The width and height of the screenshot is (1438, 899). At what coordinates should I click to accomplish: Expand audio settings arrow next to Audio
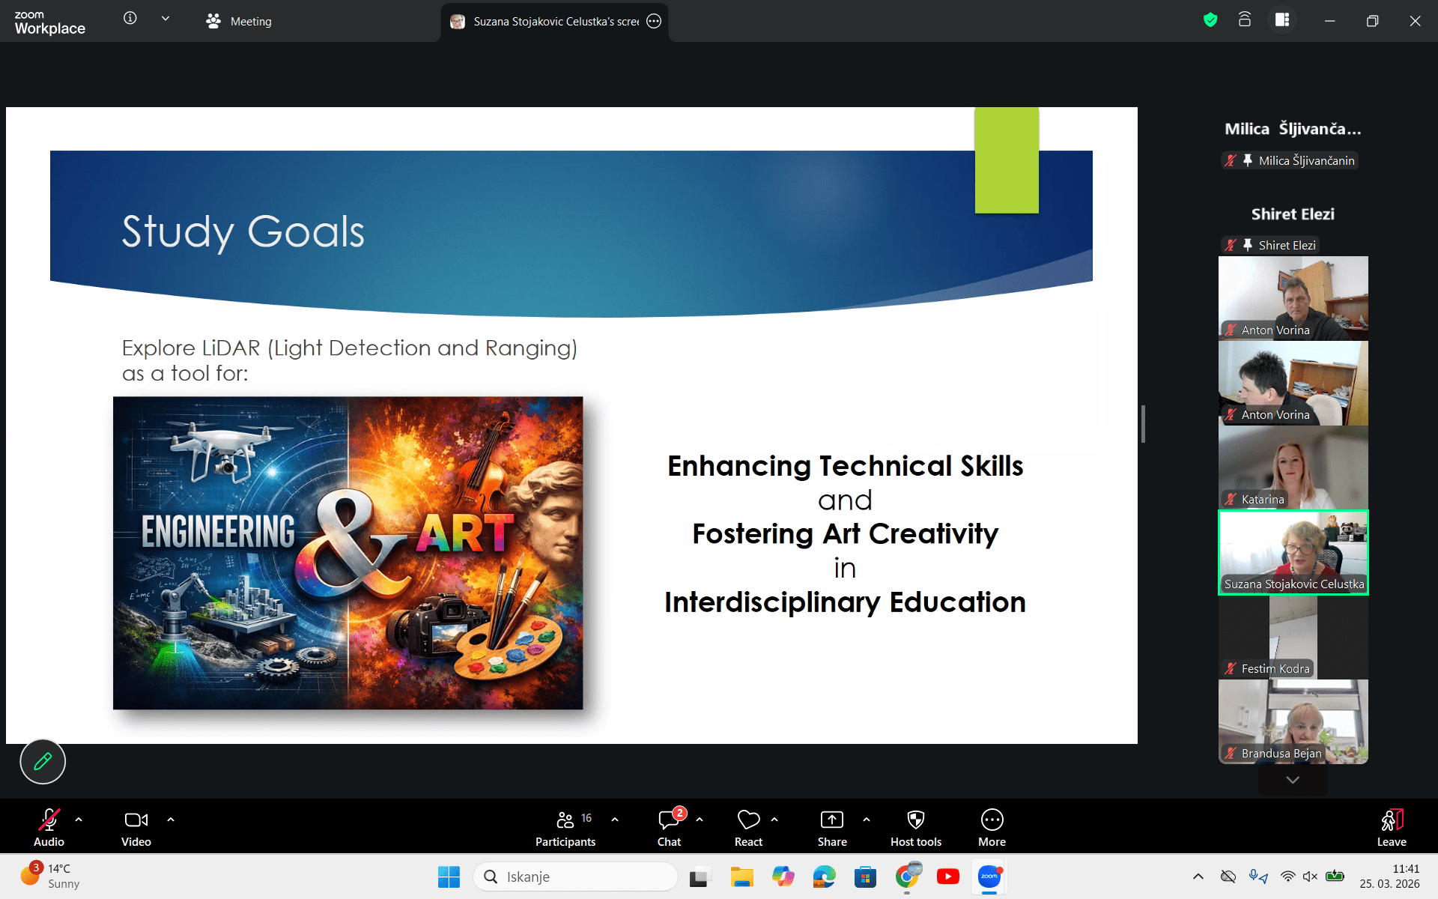coord(79,820)
